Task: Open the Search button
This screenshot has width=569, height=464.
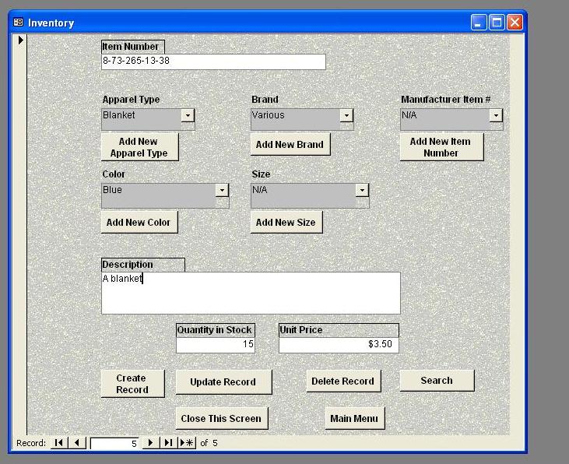Action: pyautogui.click(x=437, y=381)
